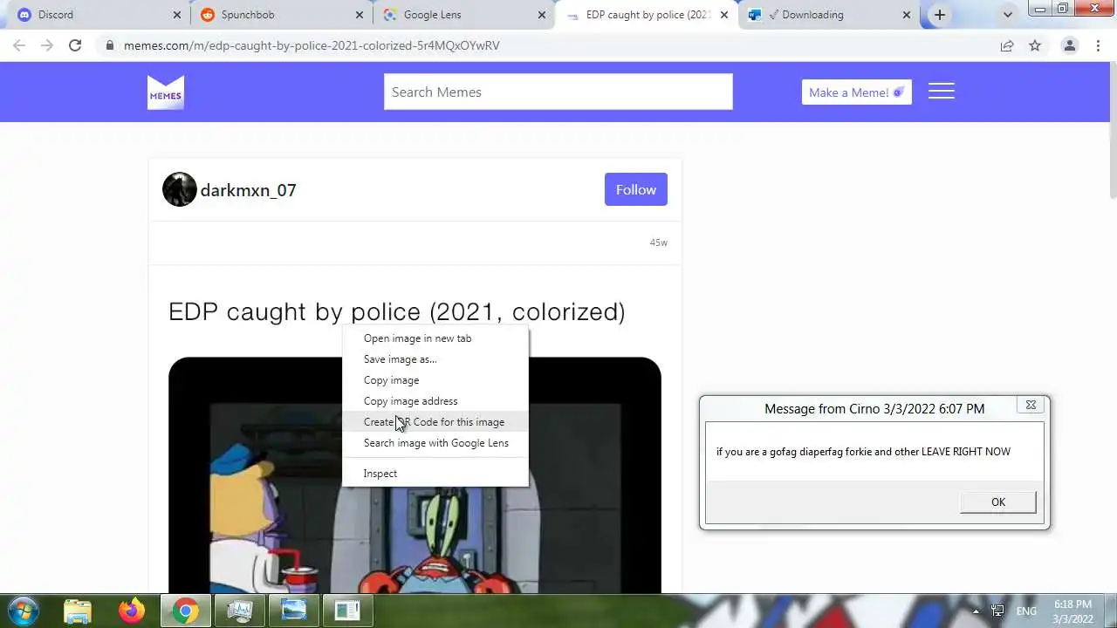Open Chrome profile account icon
The height and width of the screenshot is (628, 1117).
pyautogui.click(x=1069, y=45)
